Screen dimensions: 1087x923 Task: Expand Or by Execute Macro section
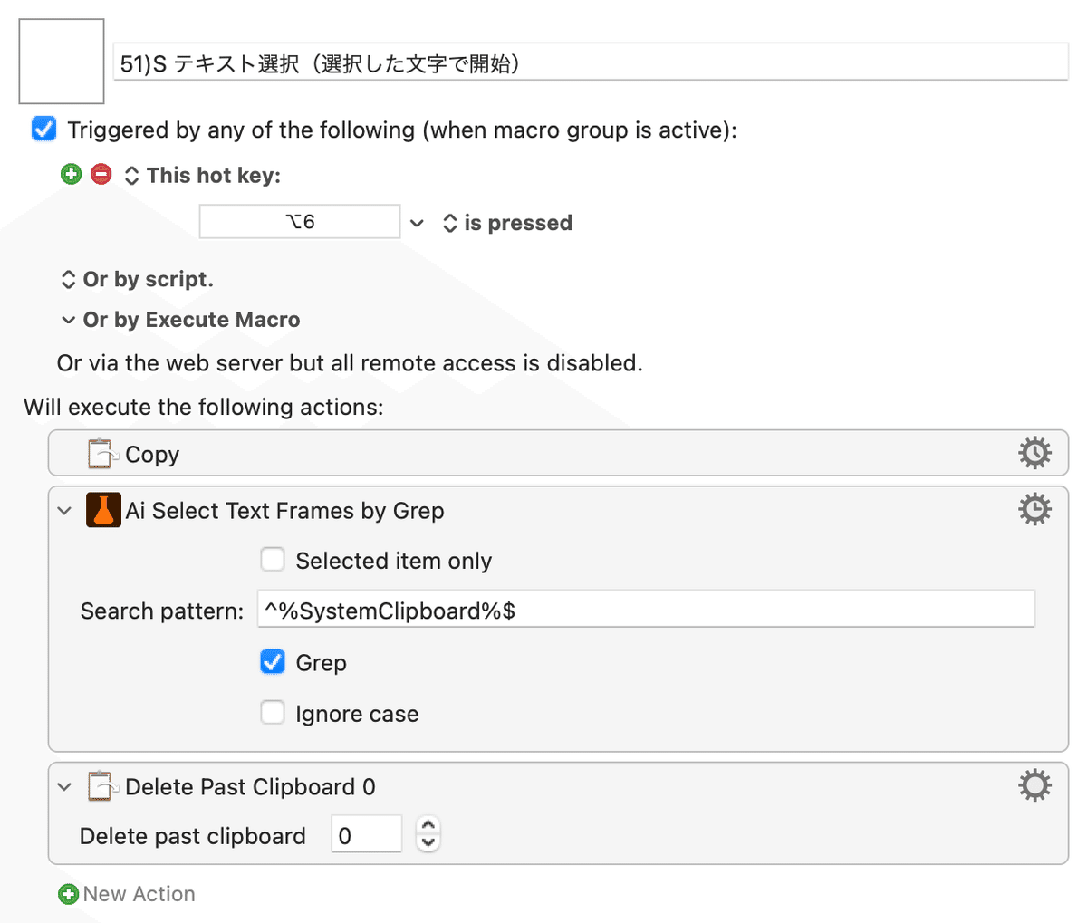point(68,320)
